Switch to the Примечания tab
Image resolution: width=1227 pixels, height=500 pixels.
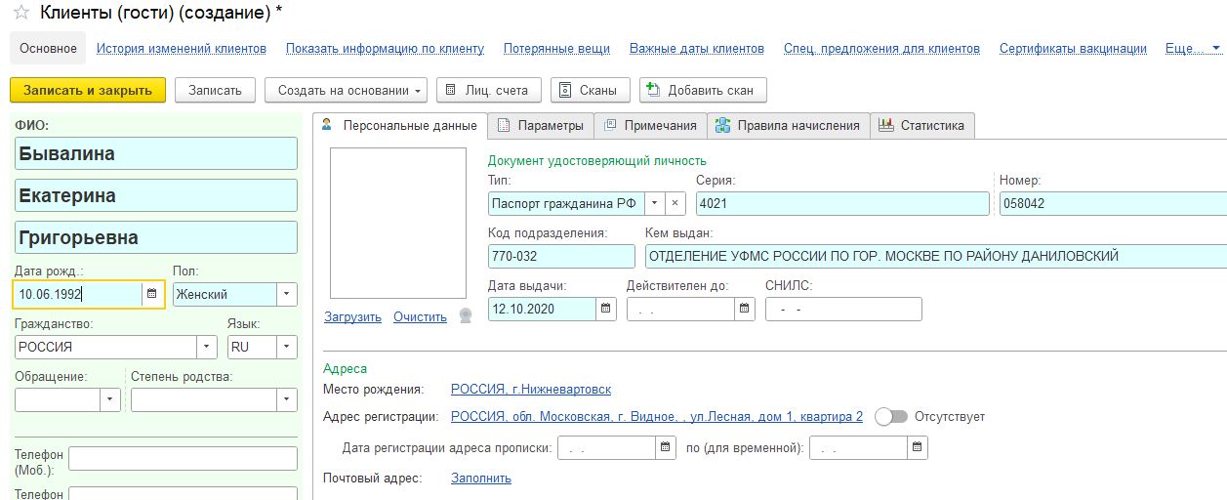[x=650, y=125]
